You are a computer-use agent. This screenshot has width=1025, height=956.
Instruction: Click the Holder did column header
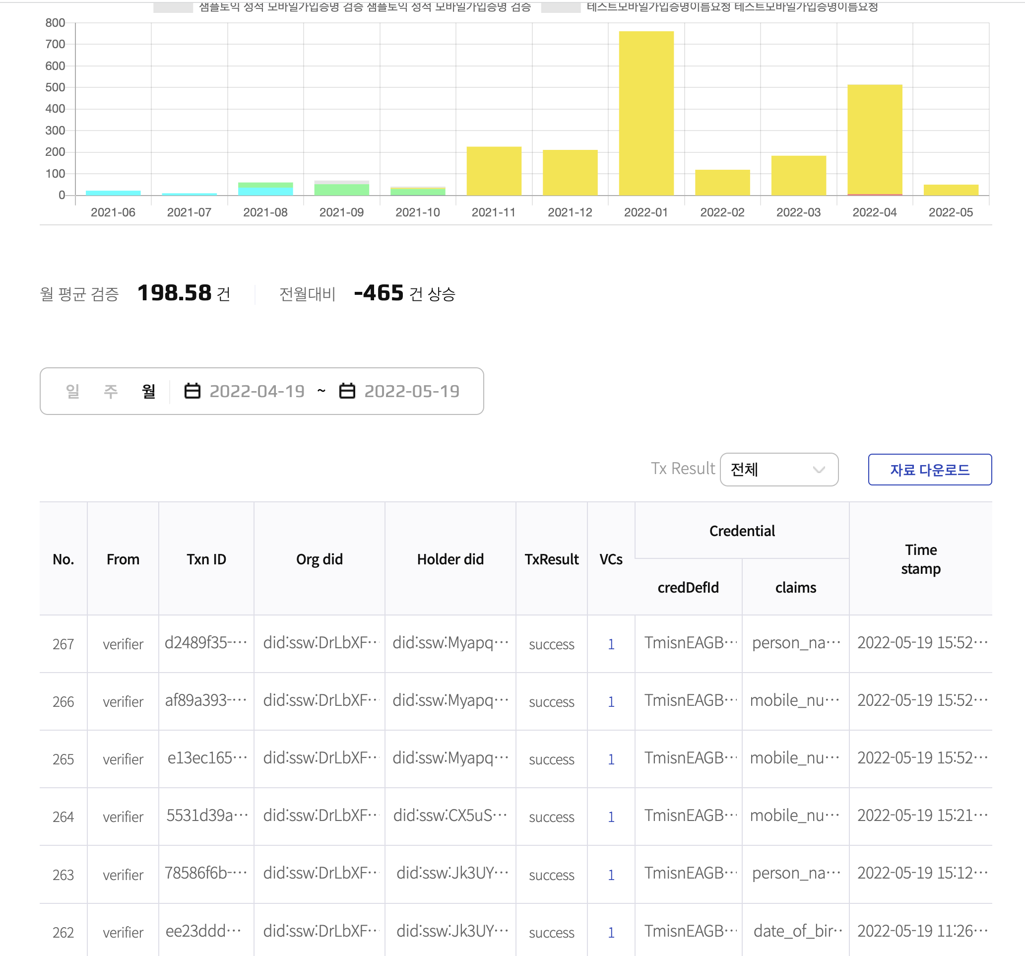click(x=450, y=559)
